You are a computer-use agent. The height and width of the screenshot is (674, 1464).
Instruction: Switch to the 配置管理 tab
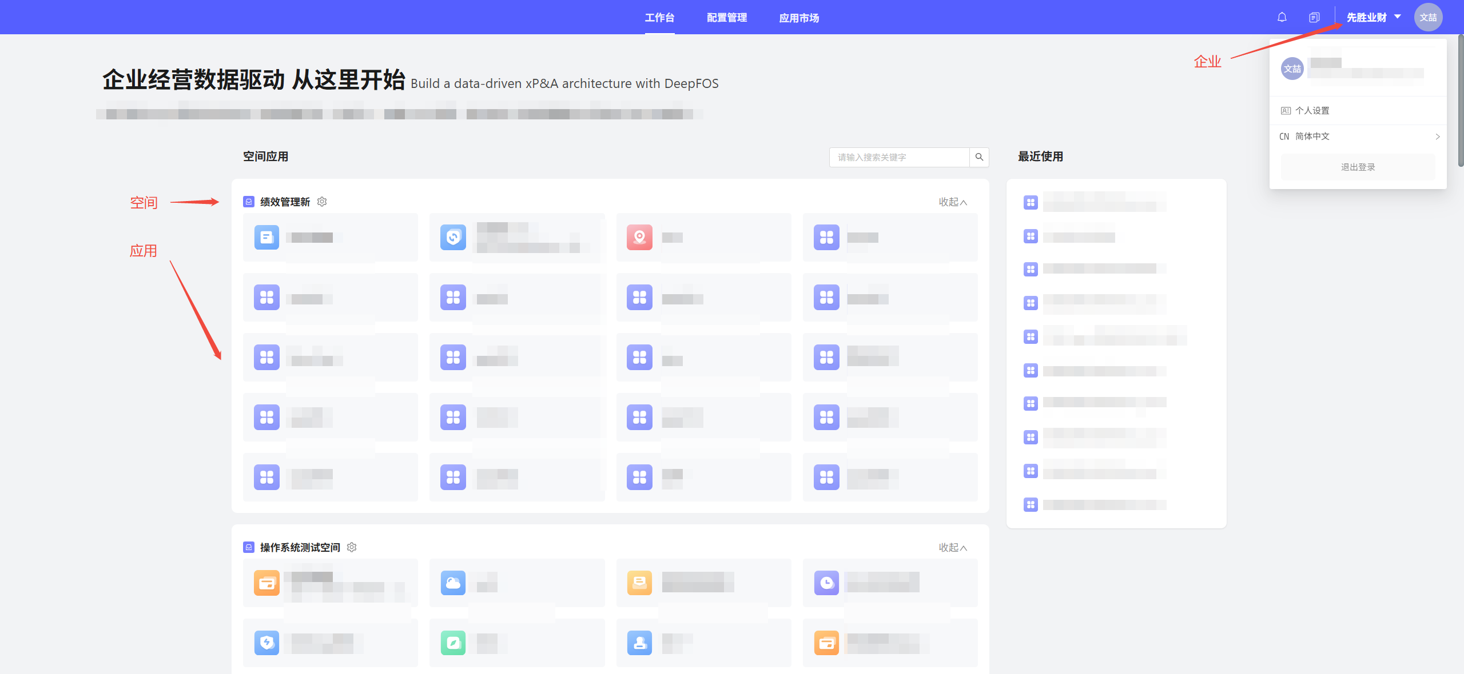click(727, 18)
